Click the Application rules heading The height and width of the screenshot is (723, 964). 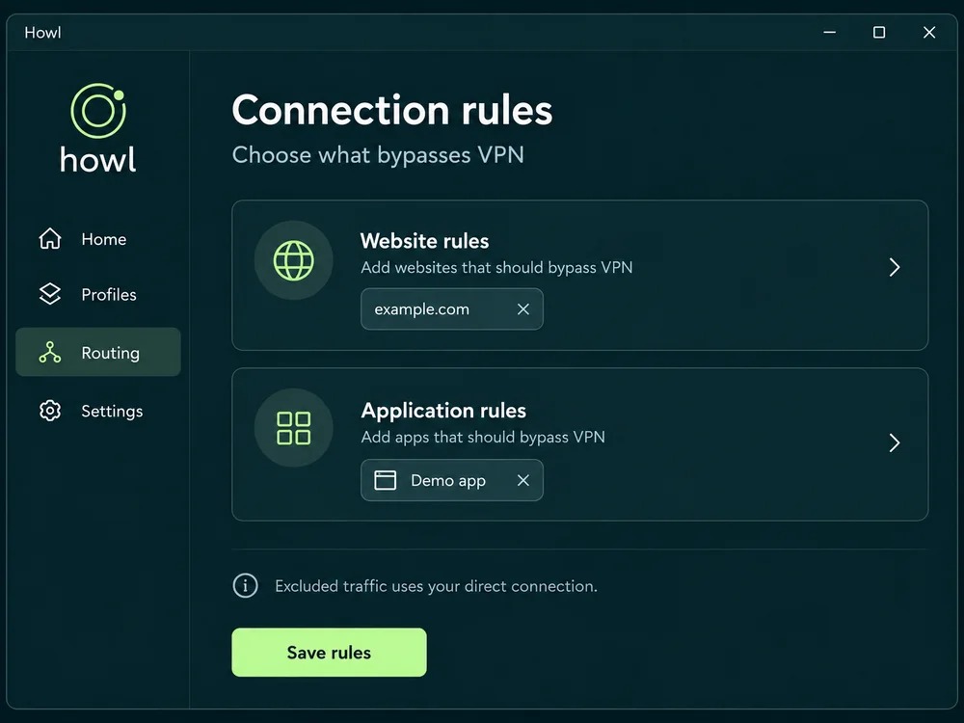click(443, 411)
